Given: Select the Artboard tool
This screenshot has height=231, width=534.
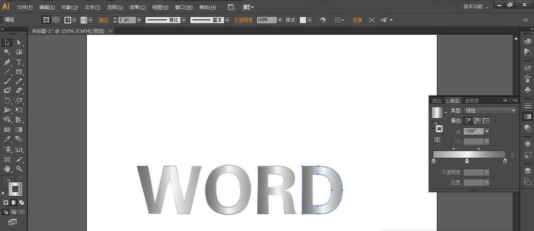Looking at the screenshot, I should coord(8,159).
